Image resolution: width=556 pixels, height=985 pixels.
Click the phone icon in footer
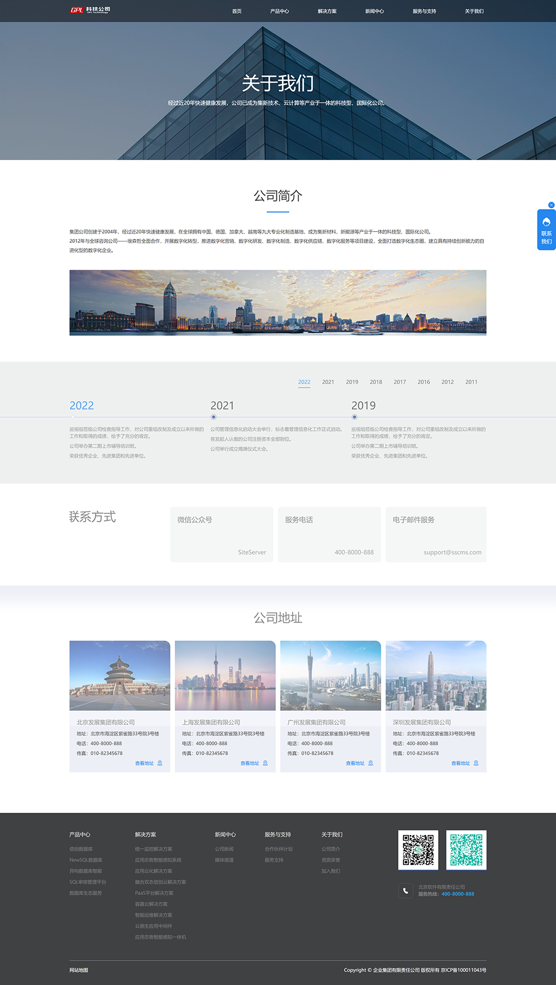pos(406,890)
